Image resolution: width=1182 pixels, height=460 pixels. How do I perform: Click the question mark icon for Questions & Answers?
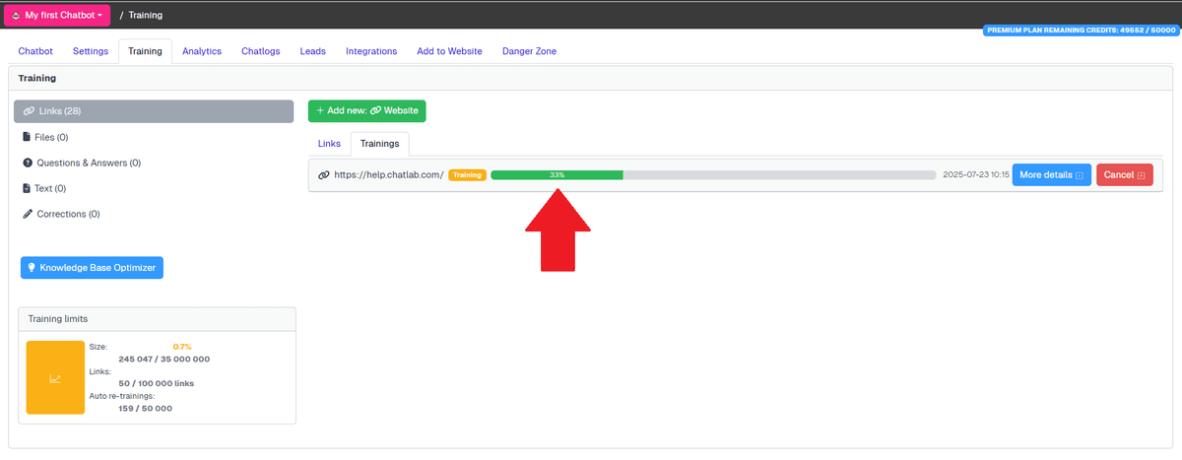[x=27, y=163]
